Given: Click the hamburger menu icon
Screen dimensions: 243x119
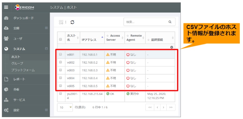Looking at the screenshot, I should [x=6, y=7].
